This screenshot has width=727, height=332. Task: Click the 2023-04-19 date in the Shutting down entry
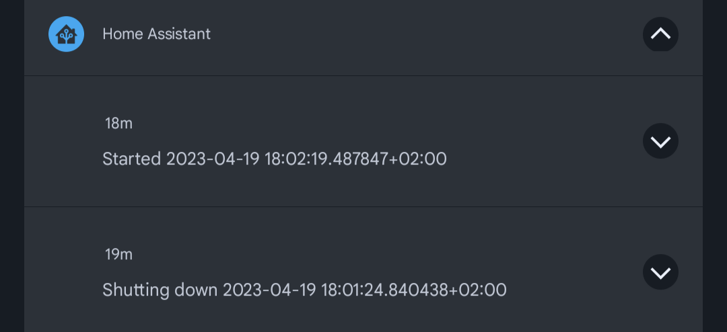[269, 290]
